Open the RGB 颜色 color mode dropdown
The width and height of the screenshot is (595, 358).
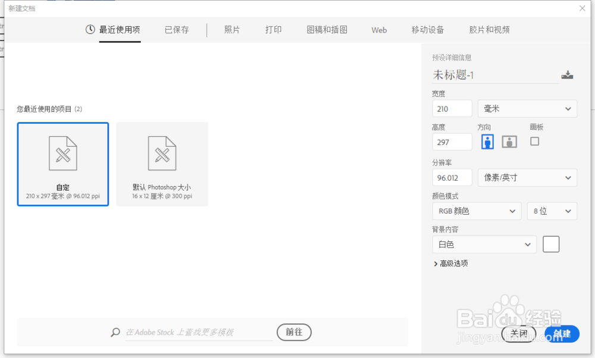tap(477, 211)
